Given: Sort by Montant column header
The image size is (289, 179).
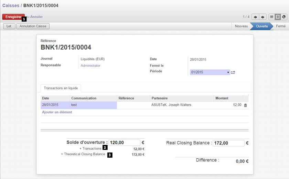Looking at the screenshot, I should pyautogui.click(x=228, y=98).
